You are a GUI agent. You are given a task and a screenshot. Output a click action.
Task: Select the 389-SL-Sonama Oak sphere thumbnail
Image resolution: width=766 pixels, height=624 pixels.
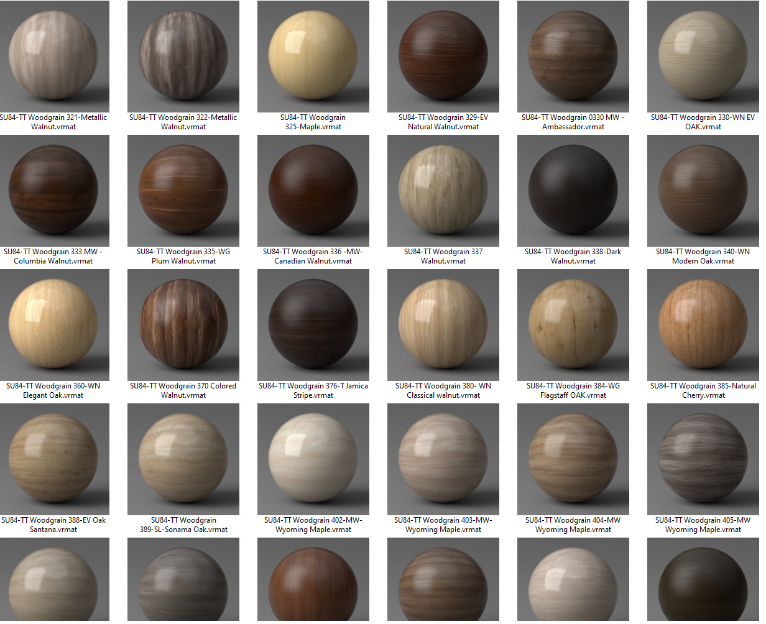click(x=183, y=459)
